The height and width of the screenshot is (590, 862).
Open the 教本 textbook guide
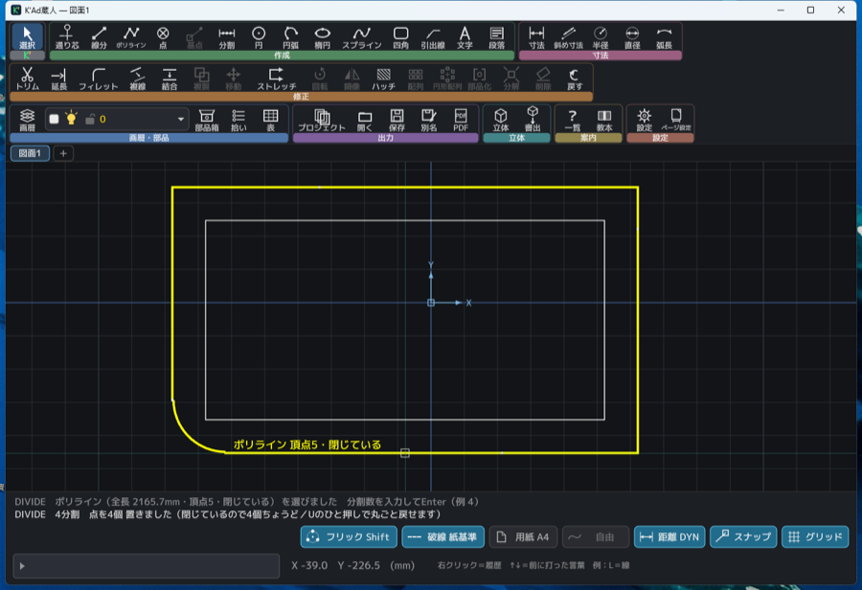tap(604, 120)
